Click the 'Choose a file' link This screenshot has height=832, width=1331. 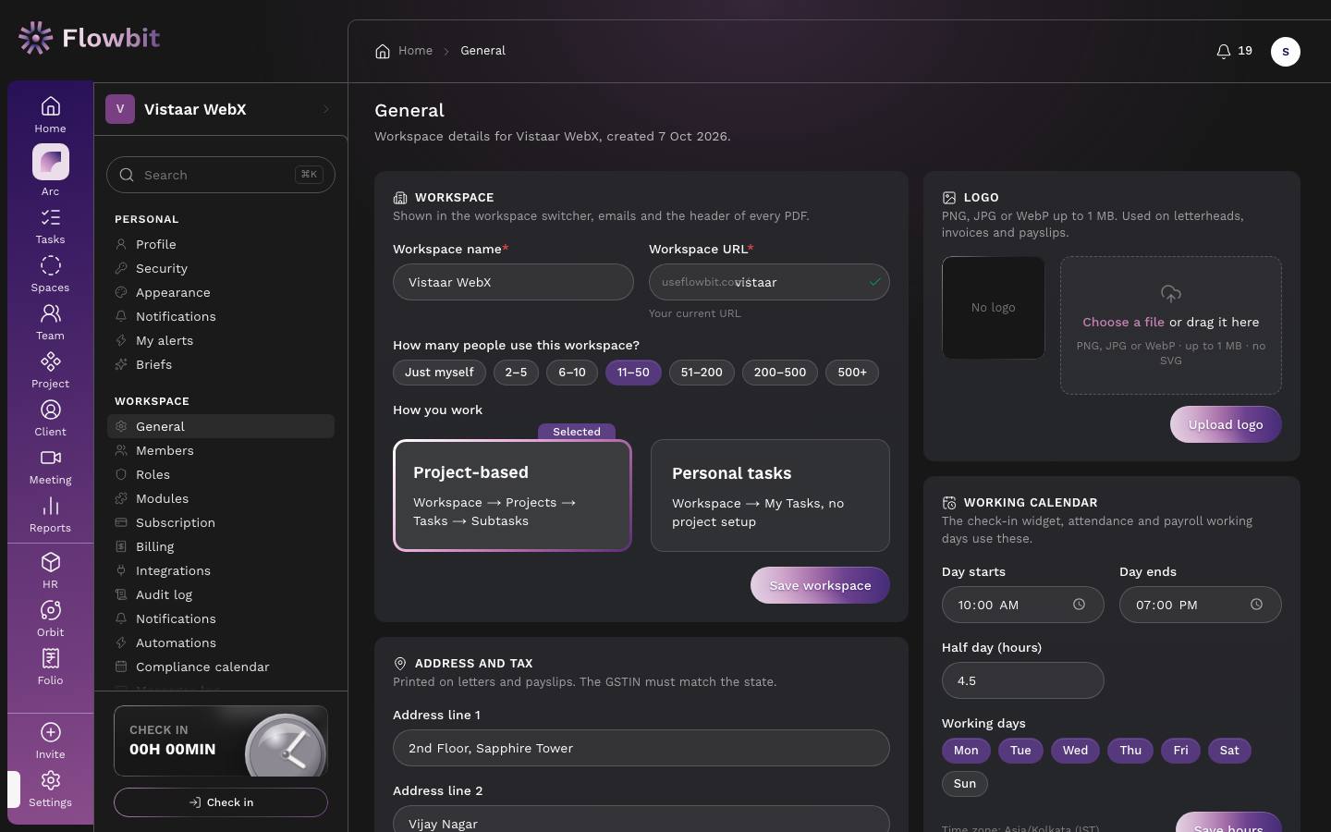click(x=1123, y=322)
